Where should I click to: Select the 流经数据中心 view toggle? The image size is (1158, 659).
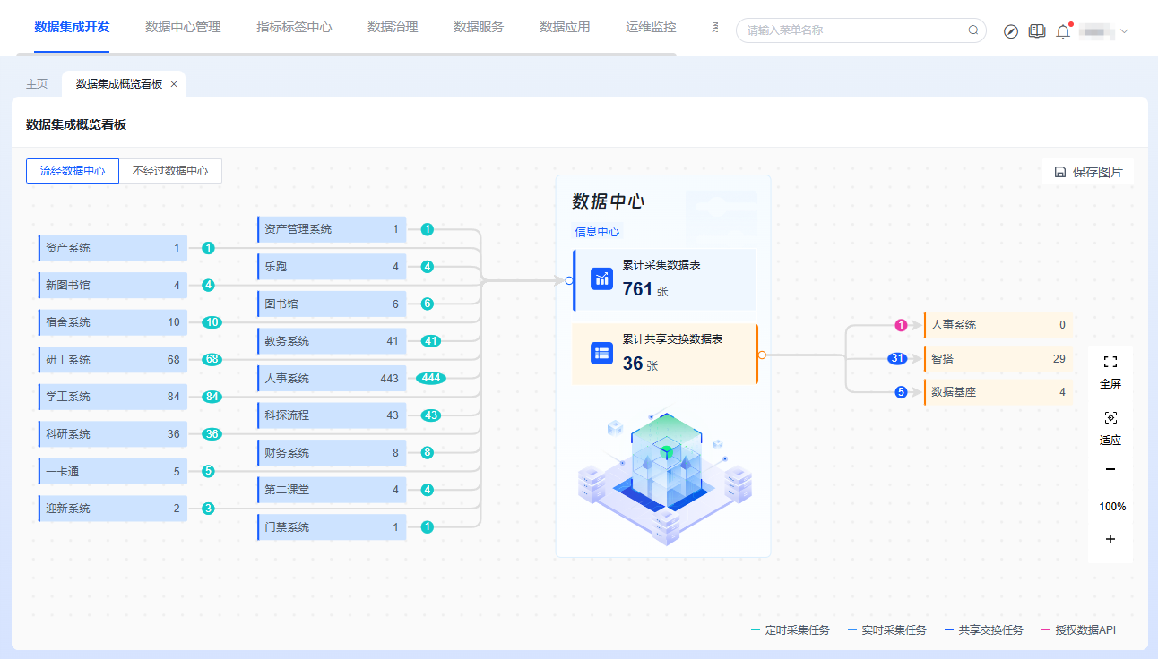pos(73,171)
